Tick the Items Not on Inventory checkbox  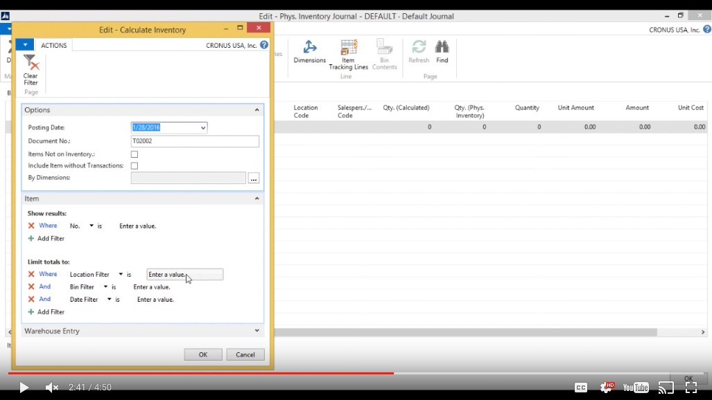click(x=134, y=154)
